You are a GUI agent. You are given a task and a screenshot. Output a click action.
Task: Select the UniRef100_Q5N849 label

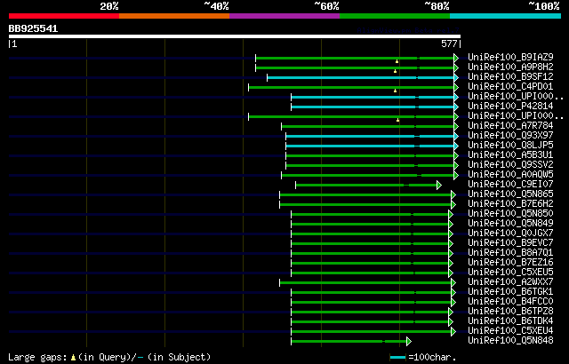click(x=510, y=224)
